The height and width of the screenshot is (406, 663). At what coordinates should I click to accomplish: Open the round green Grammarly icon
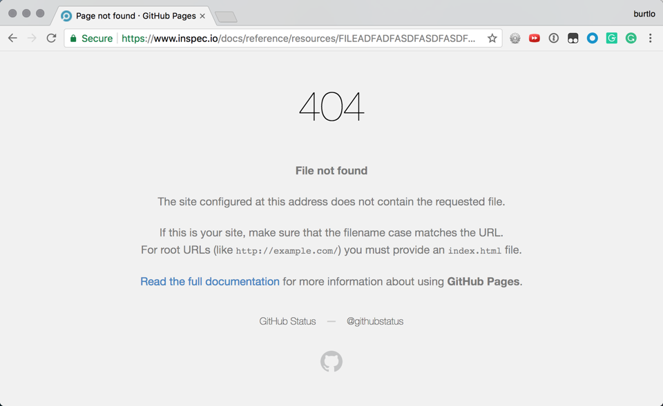[x=631, y=39]
